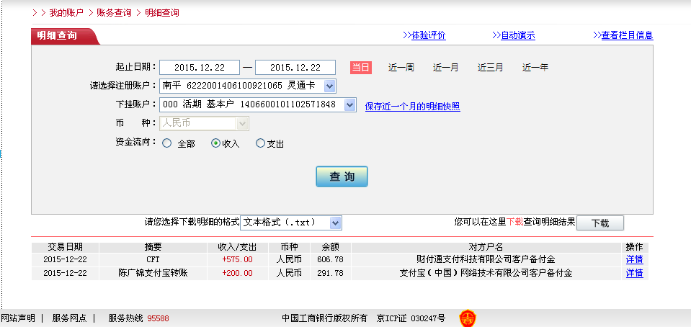Select the 支出 radio button
Viewport: 691px width, 327px height.
tap(260, 143)
